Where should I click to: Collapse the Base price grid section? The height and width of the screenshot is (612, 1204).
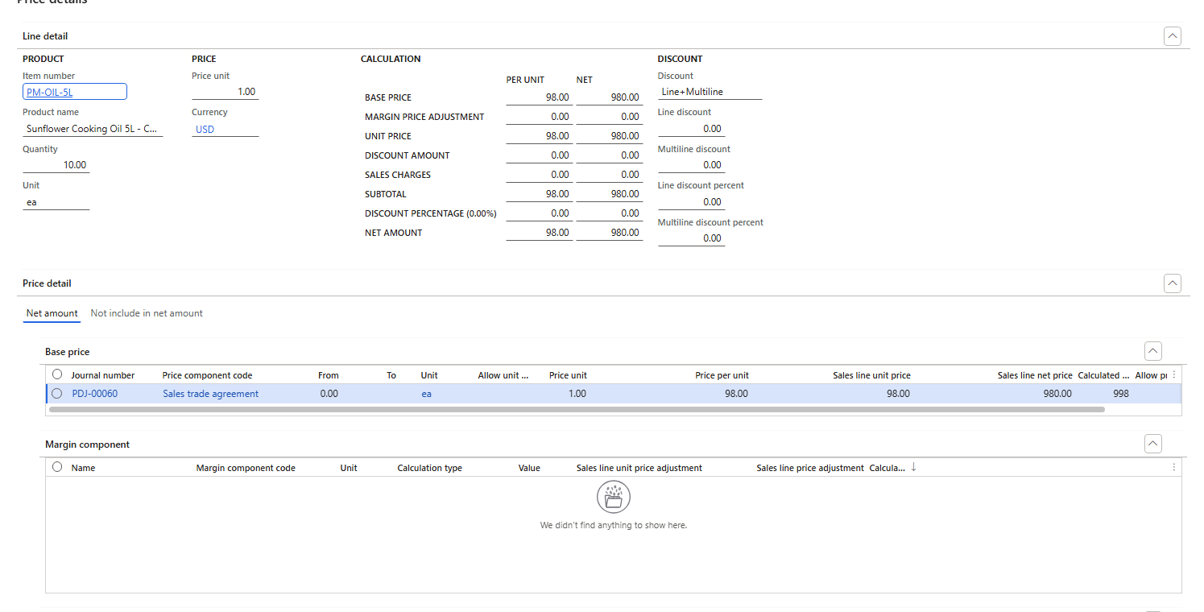pyautogui.click(x=1153, y=351)
